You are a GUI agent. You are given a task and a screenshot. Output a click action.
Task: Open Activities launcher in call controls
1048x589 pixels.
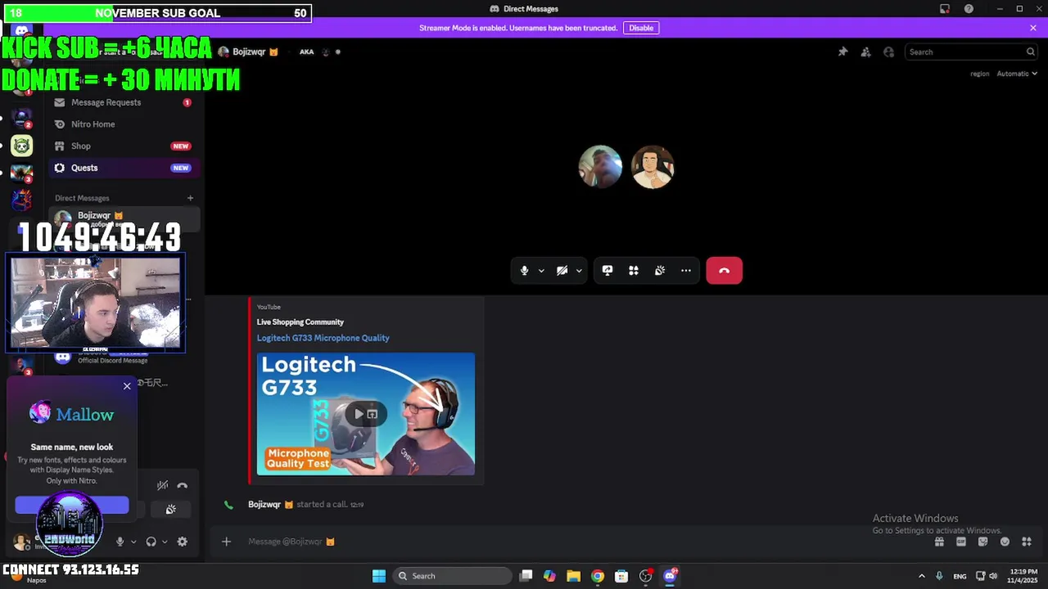click(x=634, y=271)
